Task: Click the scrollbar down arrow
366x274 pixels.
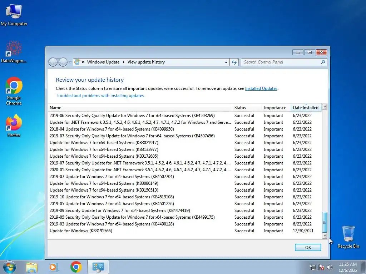Action: pos(325,236)
